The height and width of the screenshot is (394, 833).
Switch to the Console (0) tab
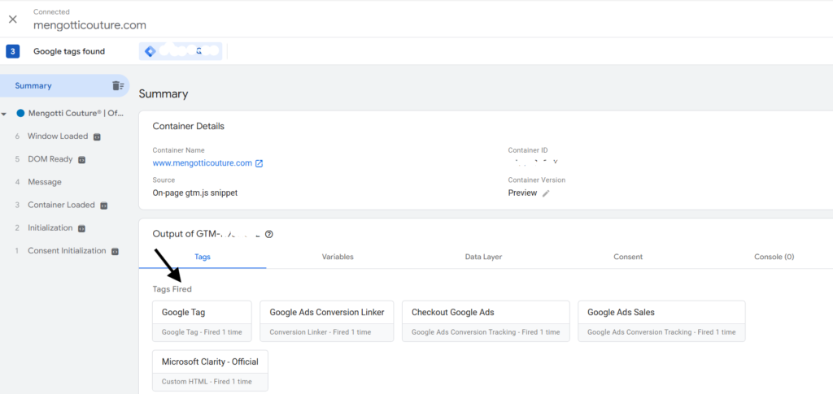click(774, 257)
